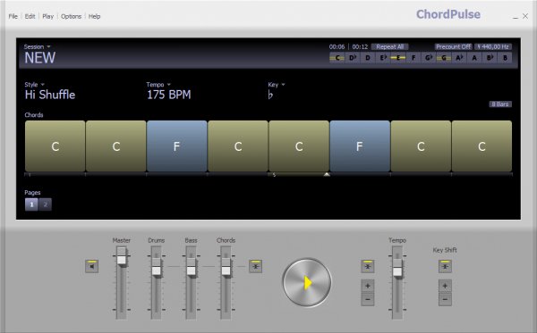Decrease tempo with the minus button

(x=368, y=299)
